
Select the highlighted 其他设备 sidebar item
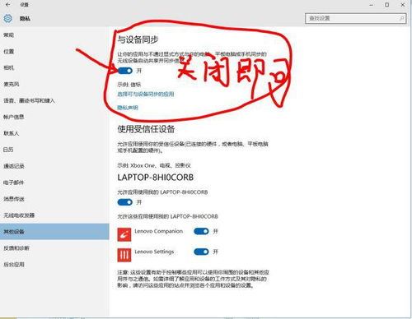tap(54, 232)
